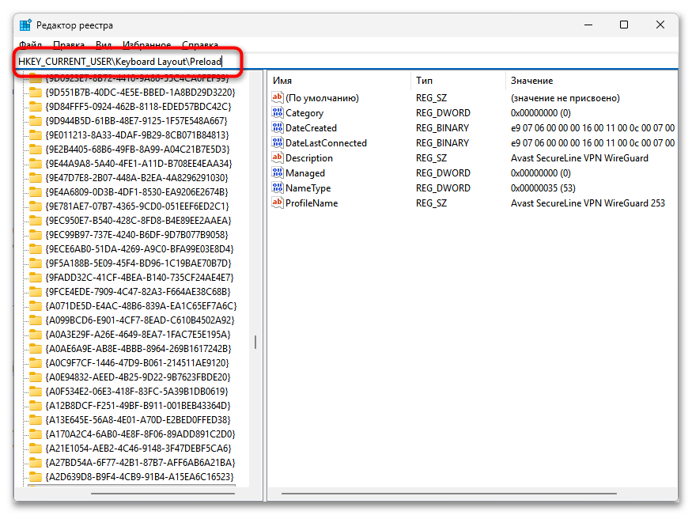Open the Справка menu

[200, 44]
